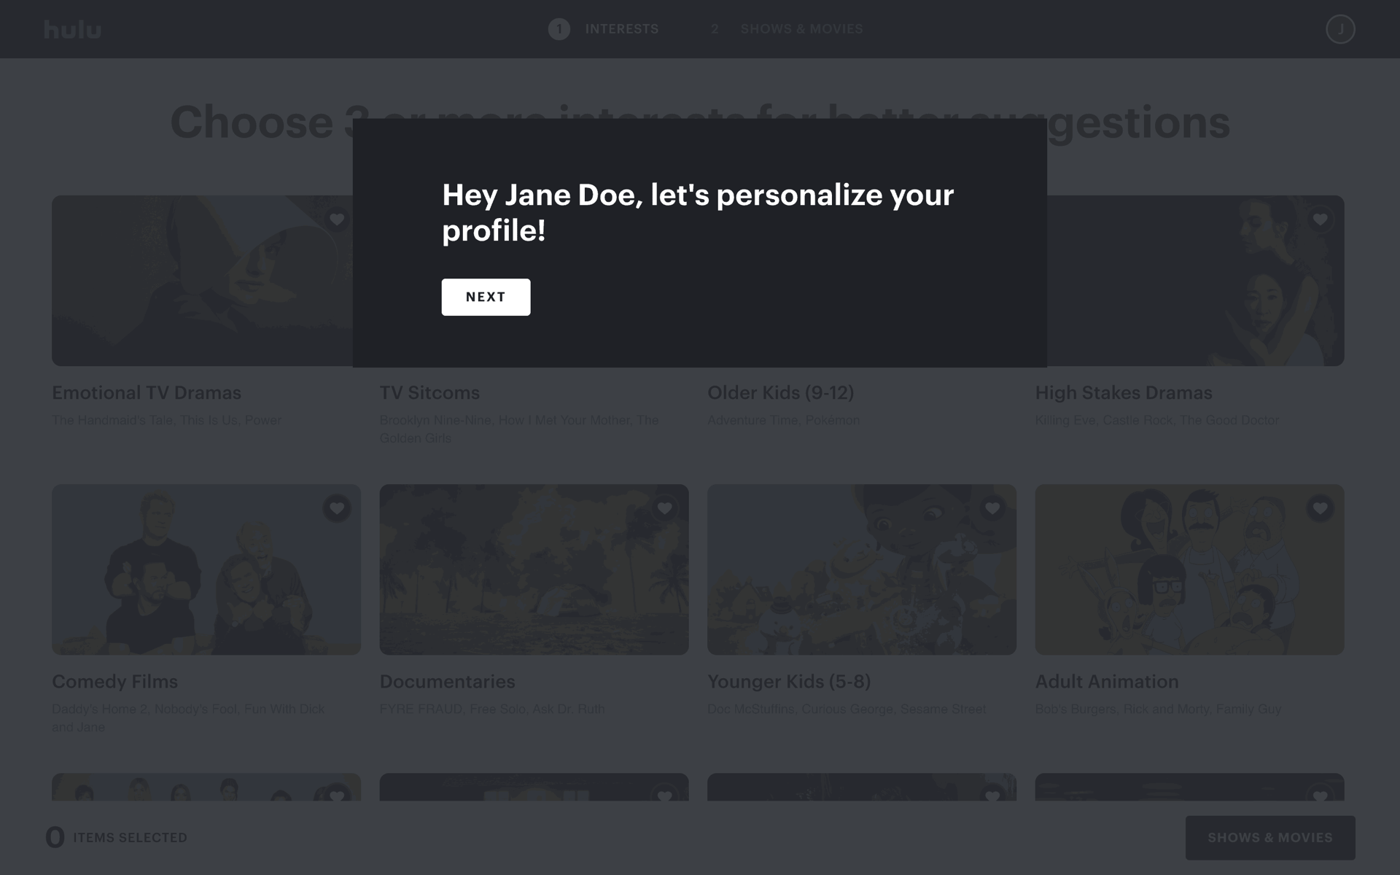Click the 'Hey Jane Doe' dialog heading
Image resolution: width=1400 pixels, height=875 pixels.
(698, 212)
